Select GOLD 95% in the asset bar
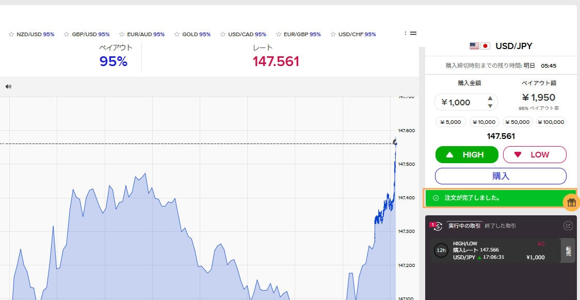Viewport: 580px width, 300px height. click(197, 35)
